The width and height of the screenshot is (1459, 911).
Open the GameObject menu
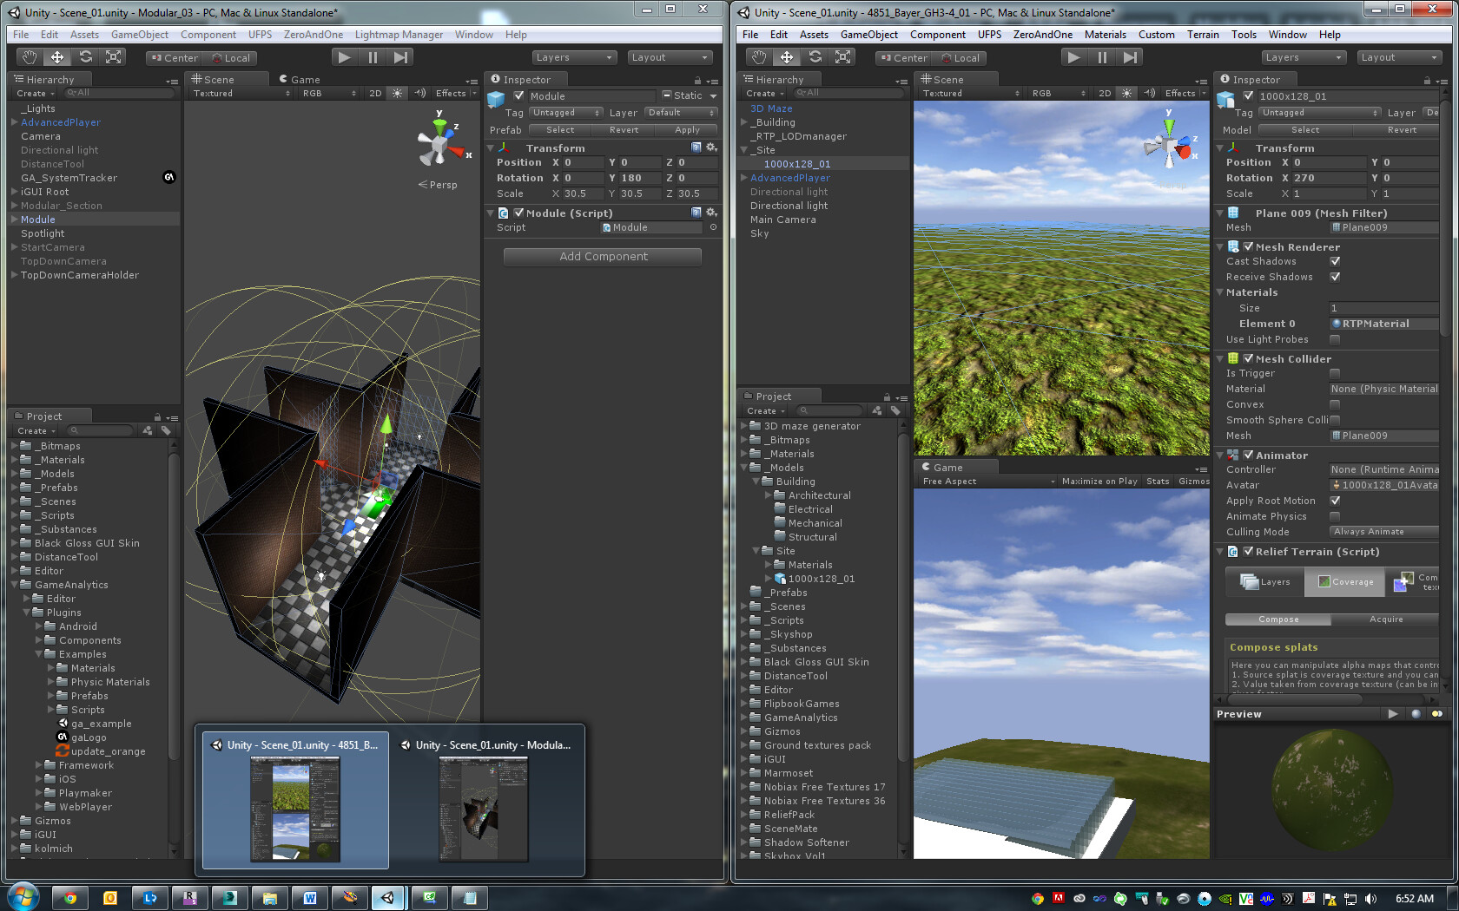[x=139, y=35]
